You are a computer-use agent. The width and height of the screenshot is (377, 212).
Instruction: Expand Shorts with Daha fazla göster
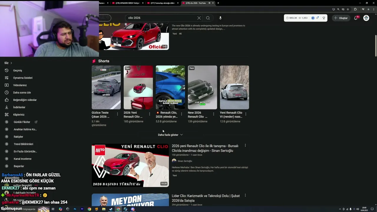click(170, 135)
